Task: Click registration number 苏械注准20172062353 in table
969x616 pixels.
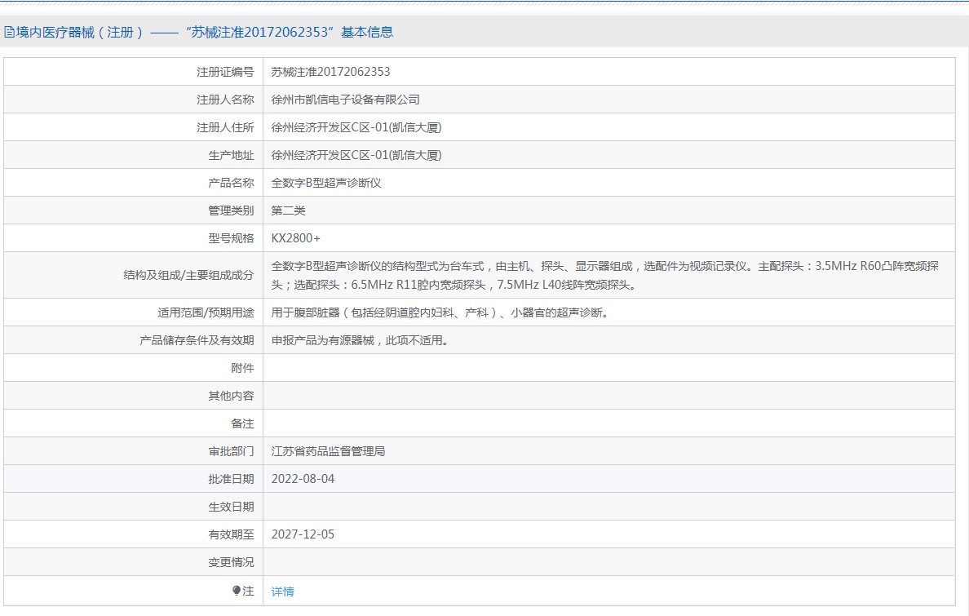Action: click(x=330, y=72)
